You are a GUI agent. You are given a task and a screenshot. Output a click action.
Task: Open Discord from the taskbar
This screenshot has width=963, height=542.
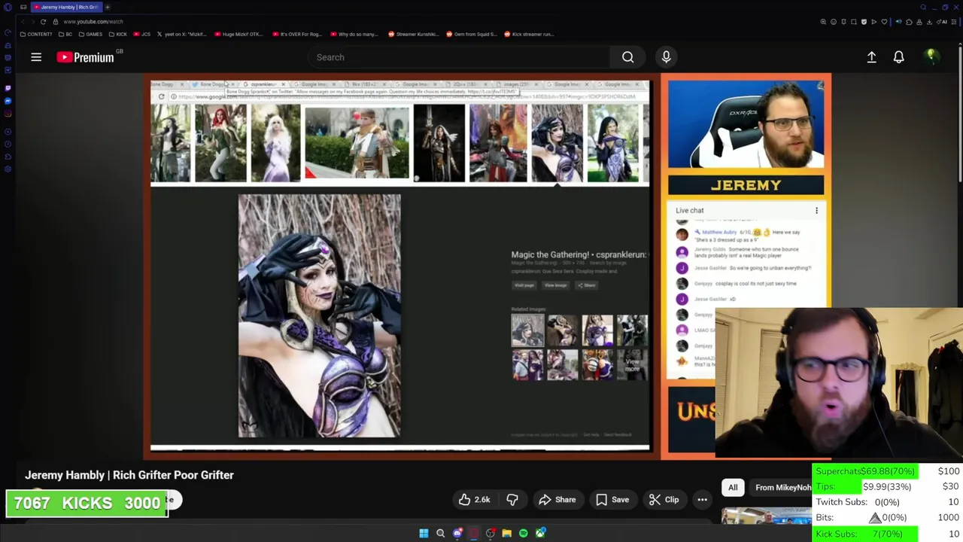pos(457,533)
